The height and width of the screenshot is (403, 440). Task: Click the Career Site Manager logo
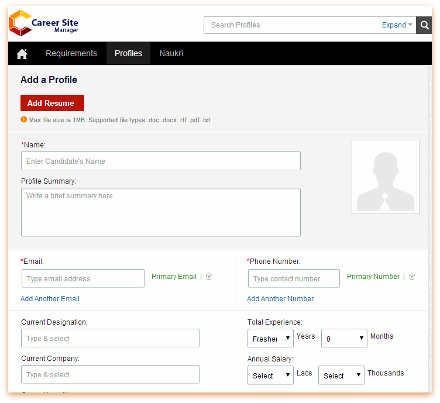pos(44,23)
